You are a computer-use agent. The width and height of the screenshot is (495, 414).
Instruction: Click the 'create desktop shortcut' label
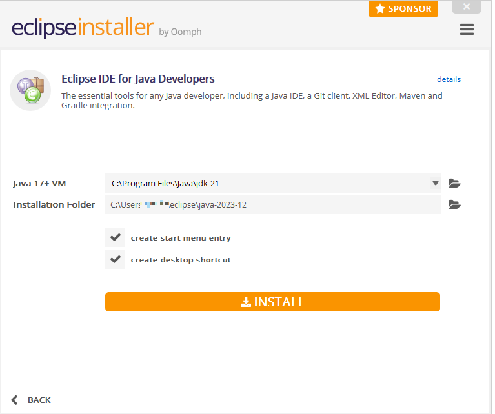[x=181, y=260]
